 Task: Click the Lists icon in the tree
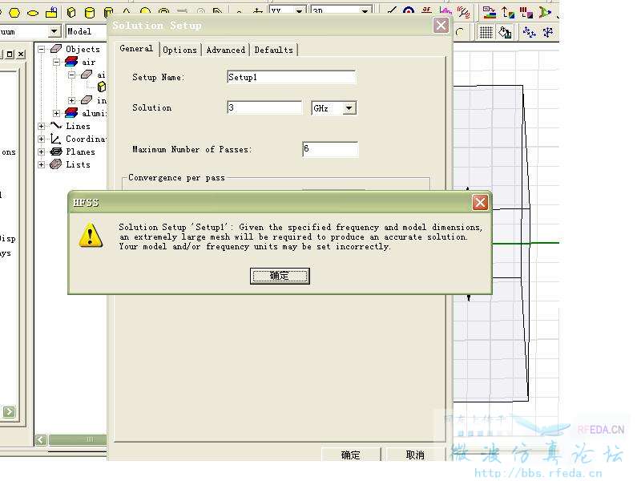(x=55, y=164)
